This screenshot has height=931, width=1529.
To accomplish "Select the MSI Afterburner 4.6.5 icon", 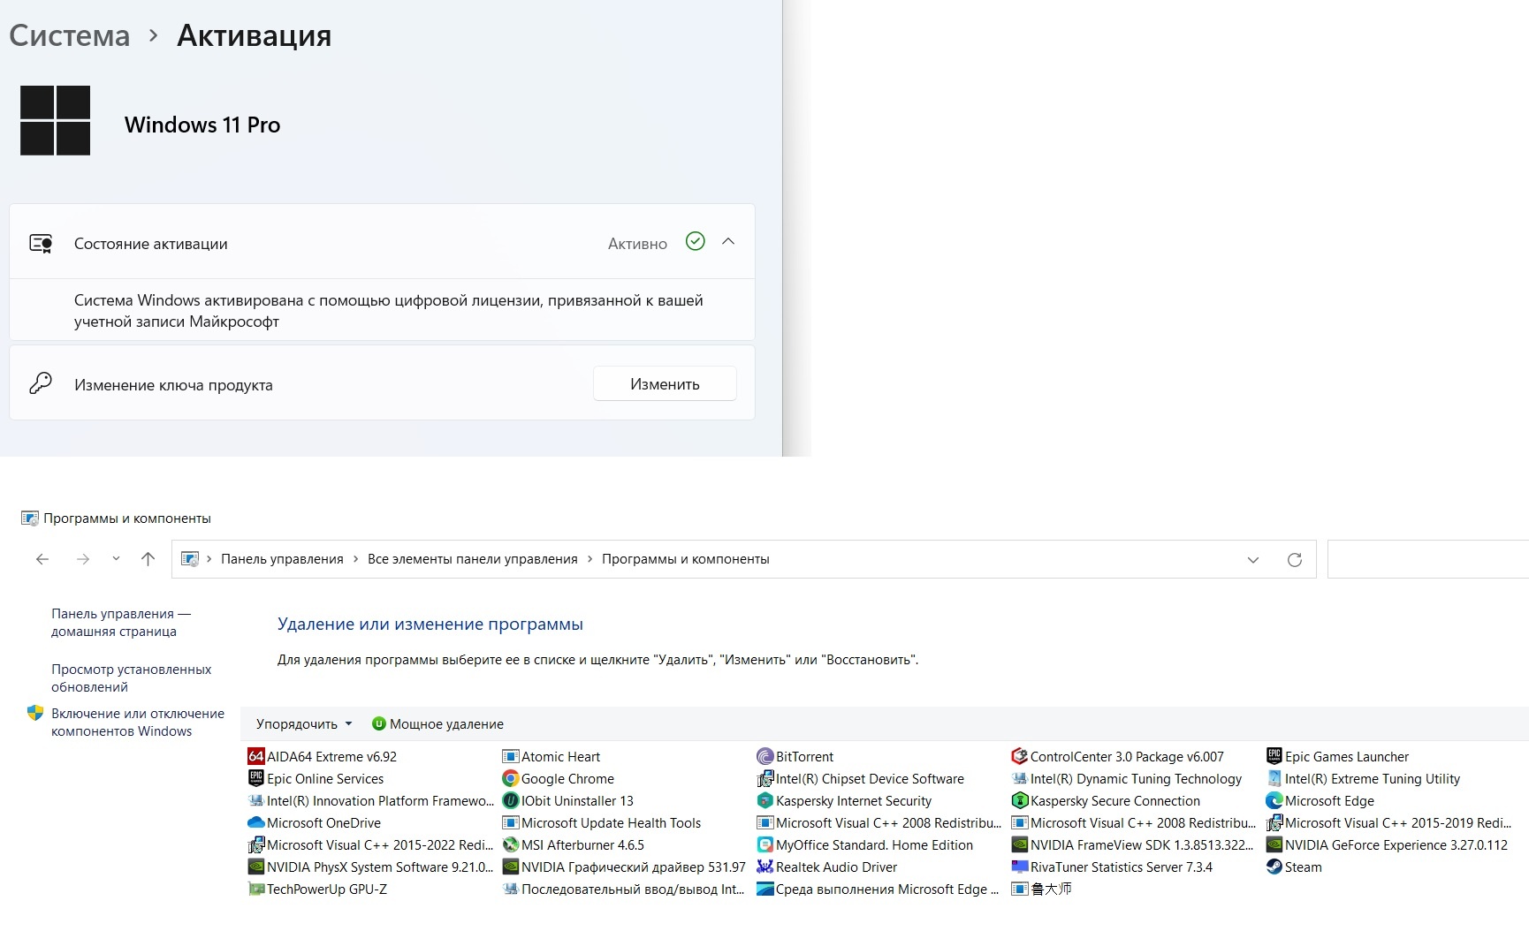I will click(x=510, y=844).
